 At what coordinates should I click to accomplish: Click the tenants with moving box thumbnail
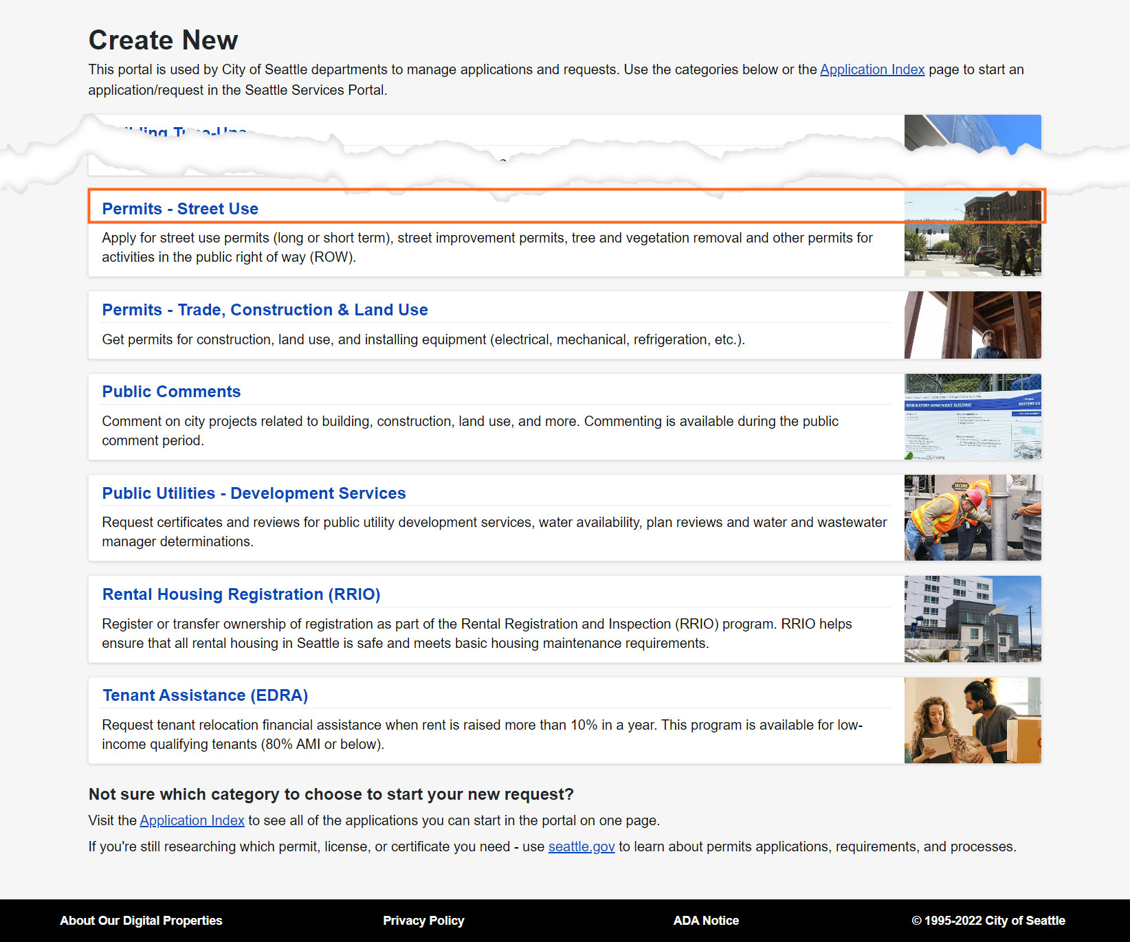click(x=972, y=720)
